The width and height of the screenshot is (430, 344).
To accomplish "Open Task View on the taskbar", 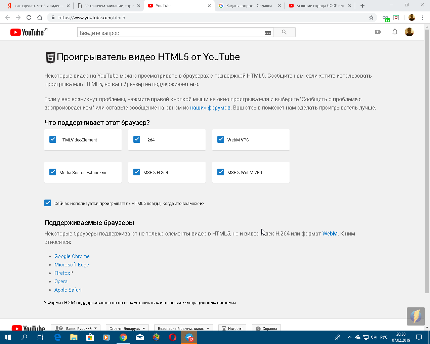I will point(40,337).
